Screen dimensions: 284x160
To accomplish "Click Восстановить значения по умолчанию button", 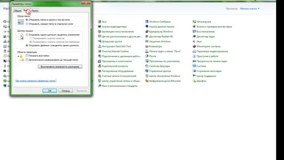I will (x=60, y=67).
